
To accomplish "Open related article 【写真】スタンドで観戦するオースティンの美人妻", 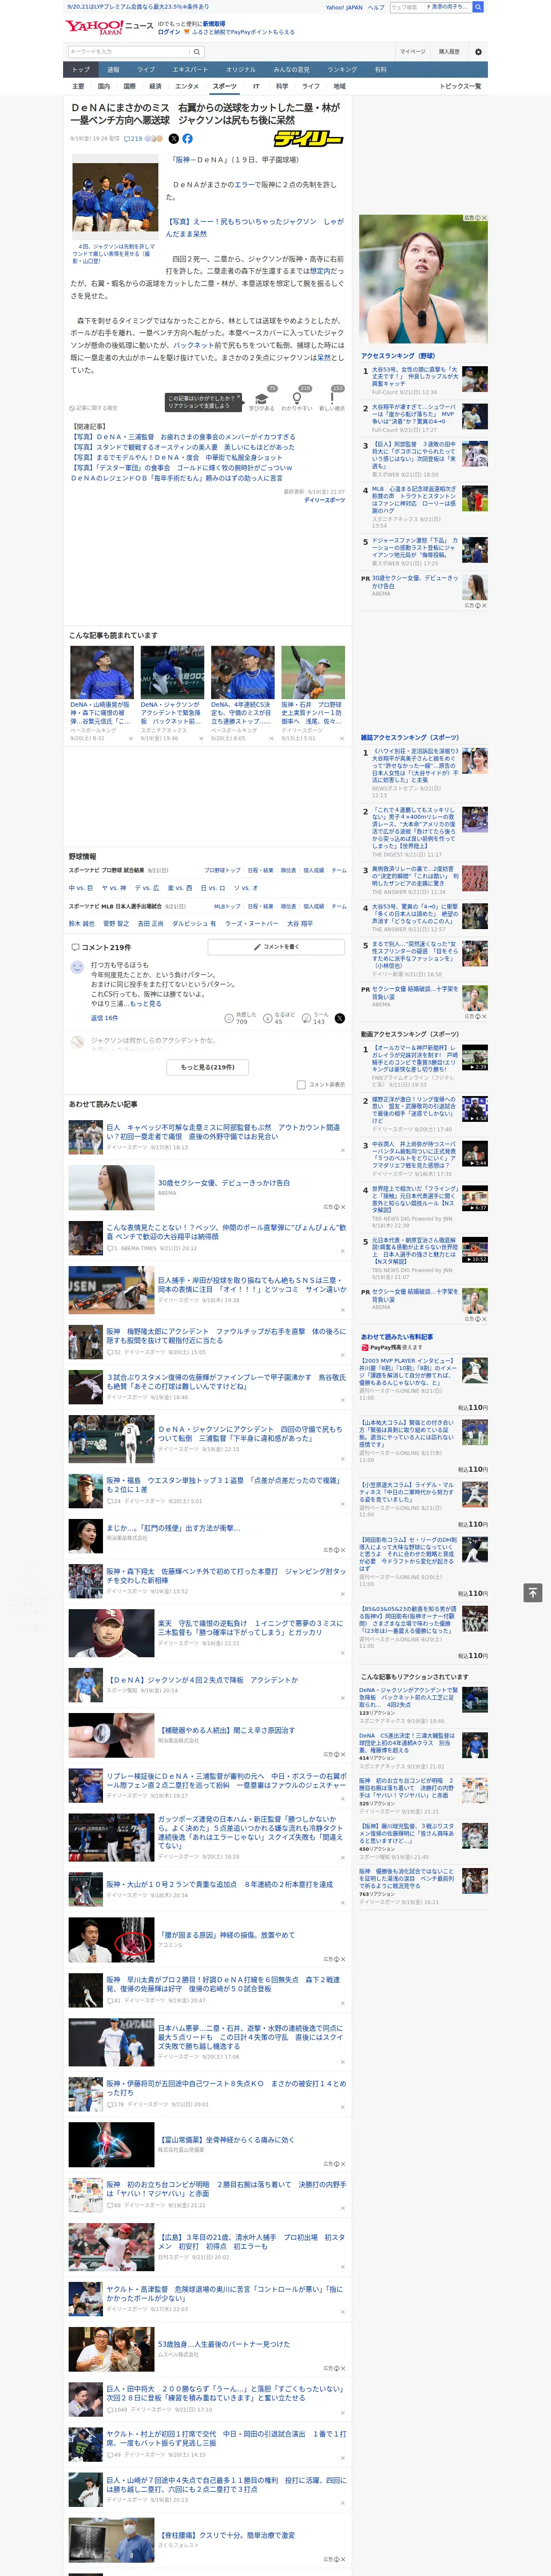I will (x=182, y=447).
